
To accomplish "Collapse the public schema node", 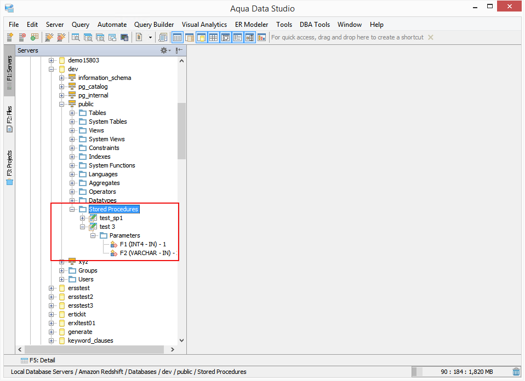I will pos(61,105).
